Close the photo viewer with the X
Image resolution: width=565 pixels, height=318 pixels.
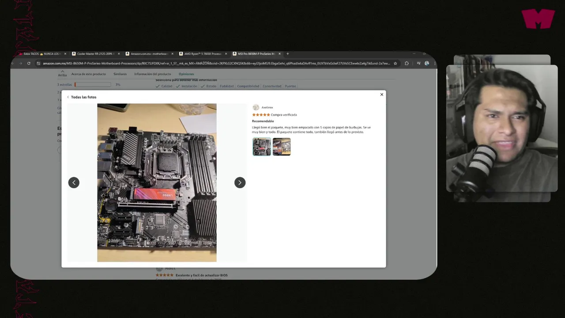click(382, 95)
